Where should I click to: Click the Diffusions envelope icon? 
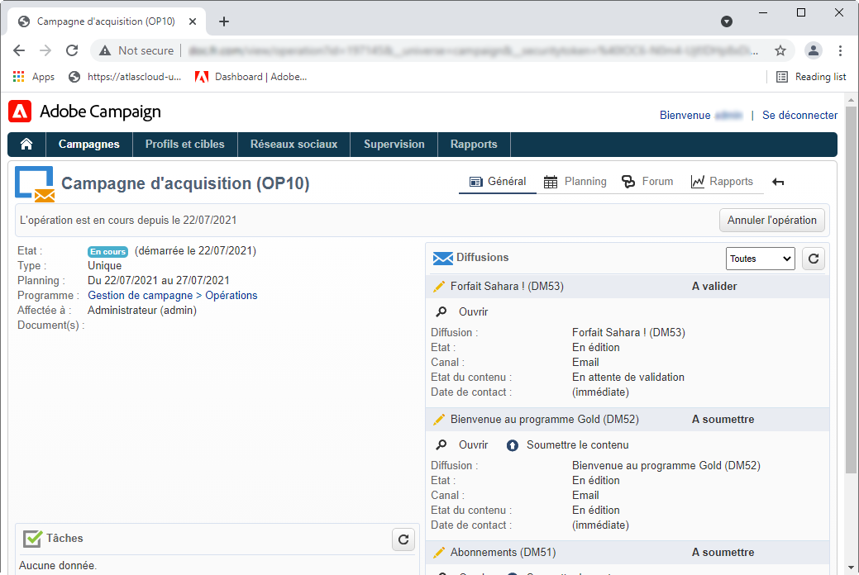(442, 258)
